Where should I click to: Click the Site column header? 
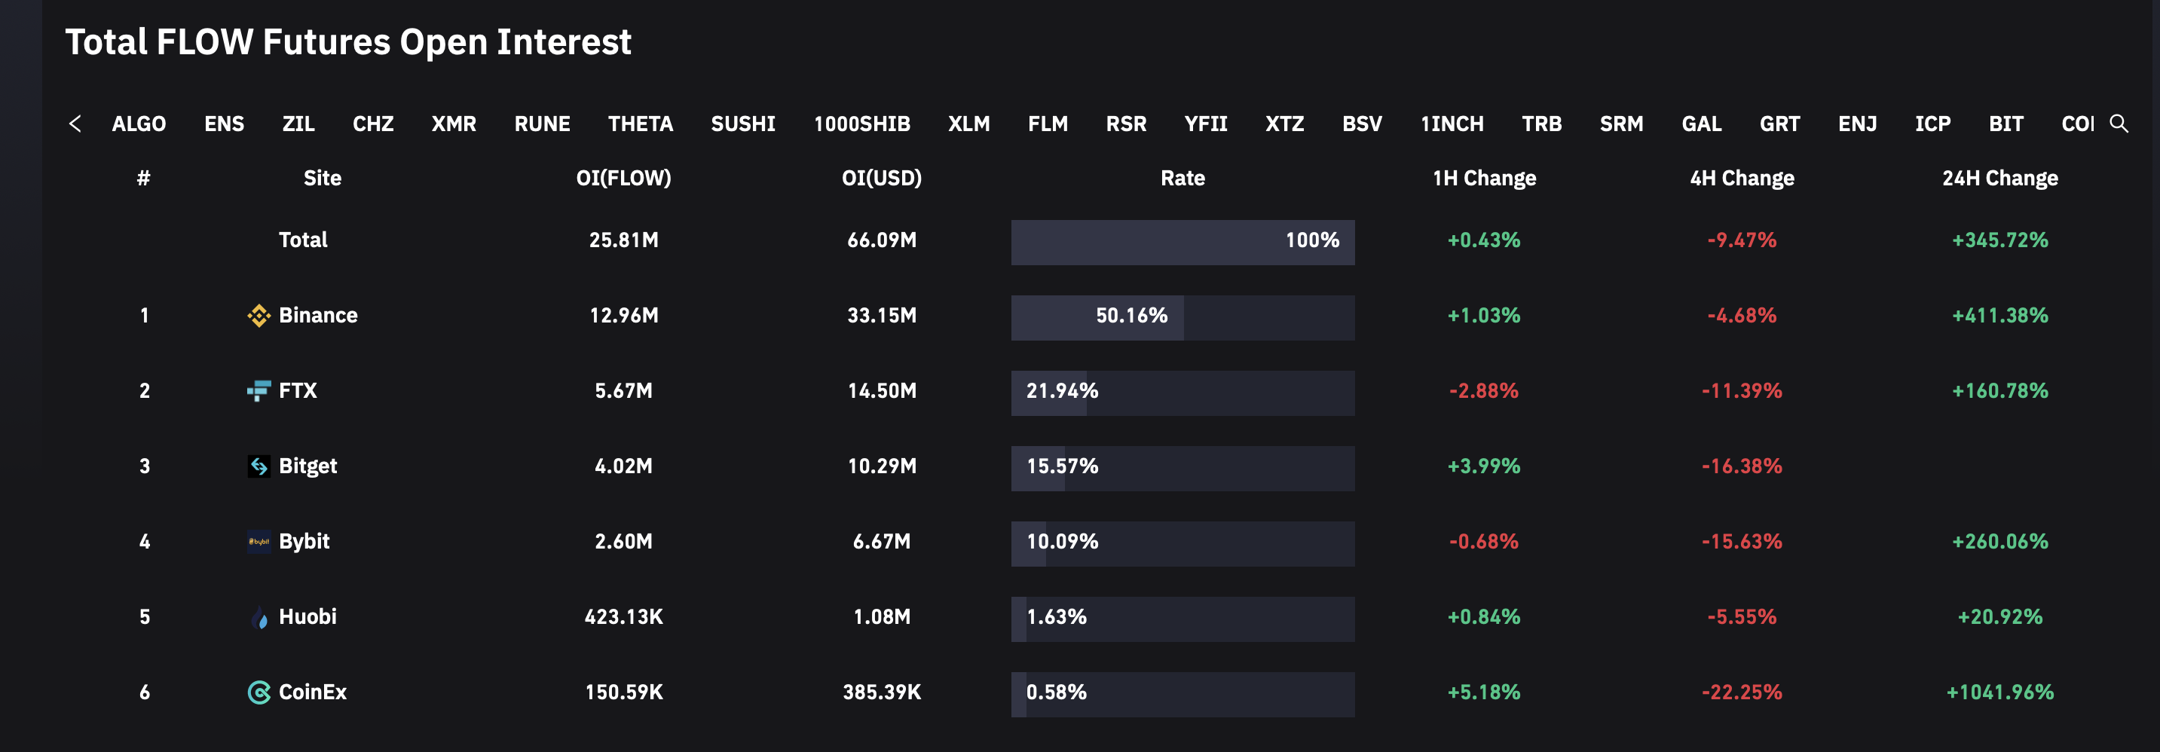pos(322,179)
